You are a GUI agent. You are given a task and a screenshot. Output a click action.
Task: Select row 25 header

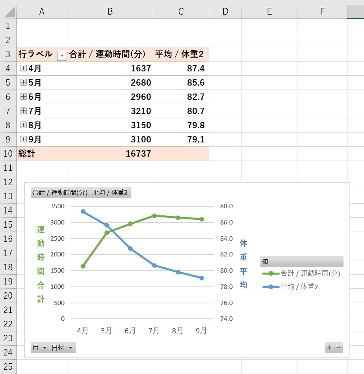pyautogui.click(x=8, y=367)
